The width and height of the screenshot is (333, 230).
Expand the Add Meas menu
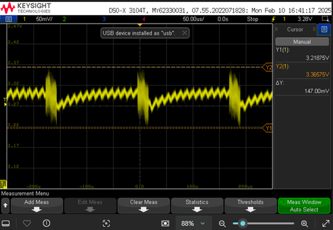(37, 205)
